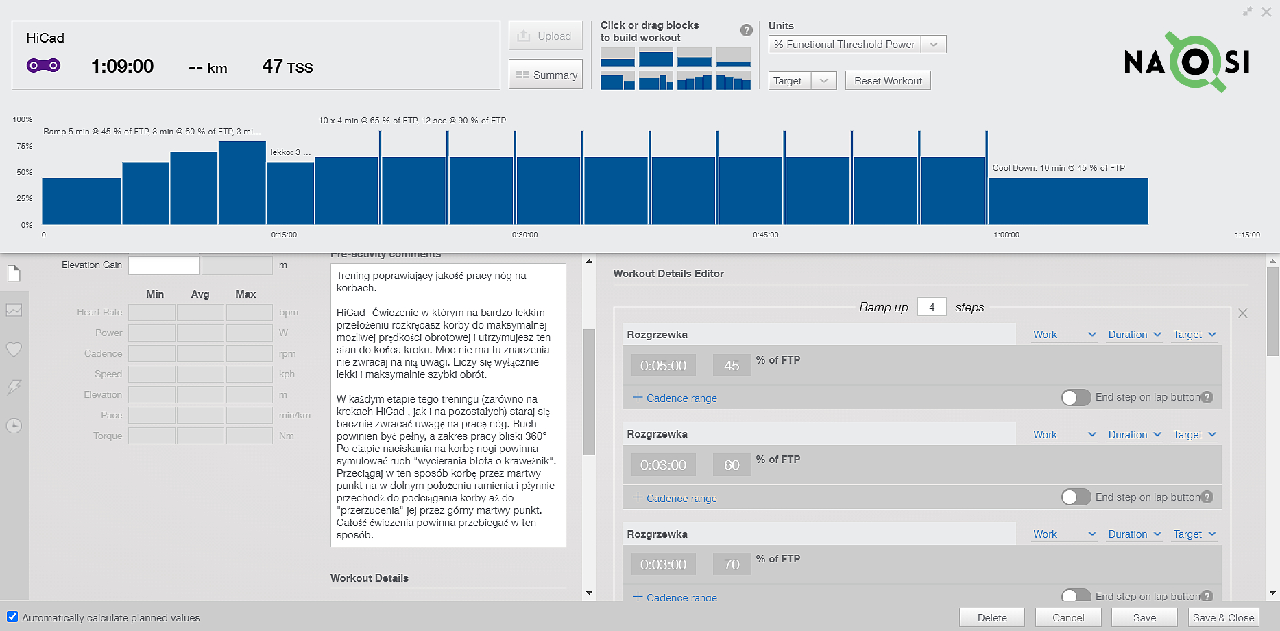Viewport: 1280px width, 631px height.
Task: Add the ramp up workout block
Action: point(694,81)
